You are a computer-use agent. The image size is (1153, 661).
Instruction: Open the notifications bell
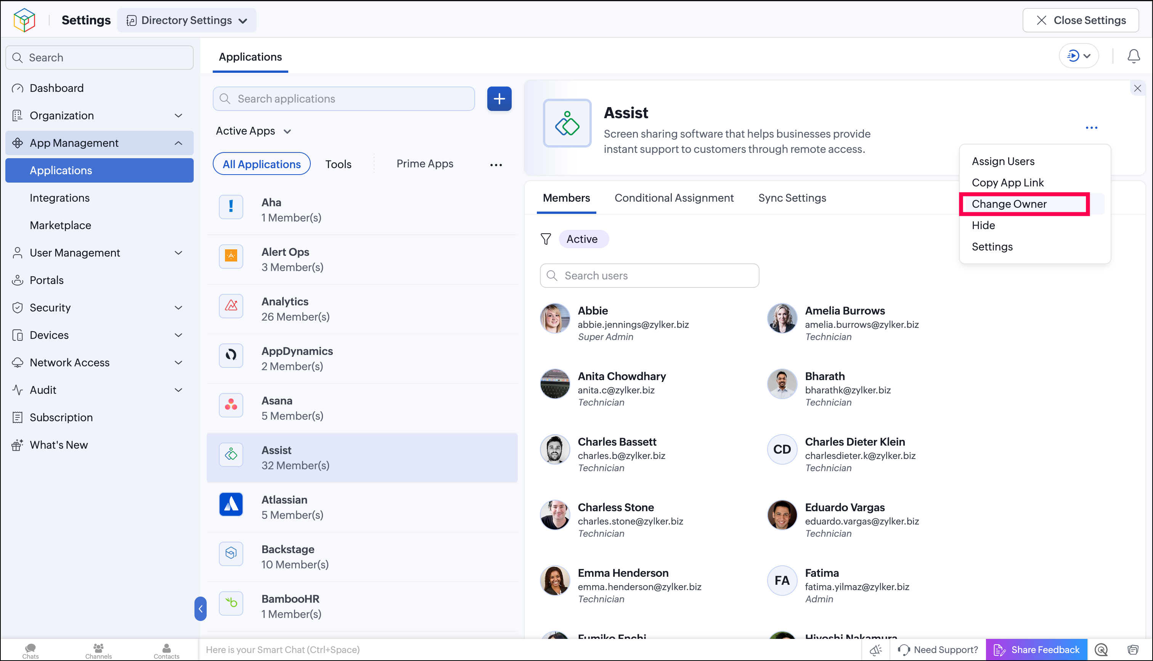click(1134, 56)
